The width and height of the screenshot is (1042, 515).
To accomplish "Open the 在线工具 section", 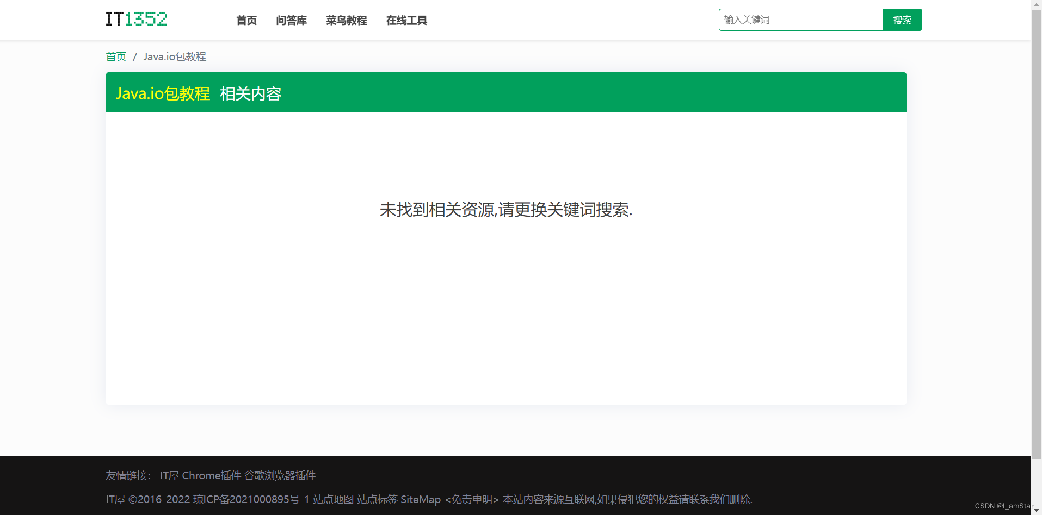I will click(406, 20).
